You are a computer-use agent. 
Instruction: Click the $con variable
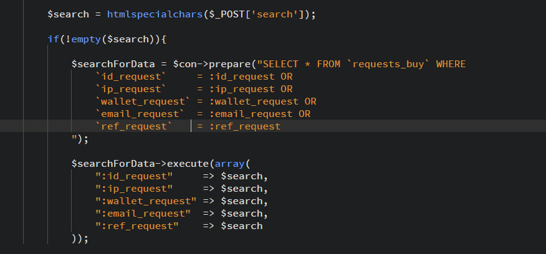click(x=184, y=64)
